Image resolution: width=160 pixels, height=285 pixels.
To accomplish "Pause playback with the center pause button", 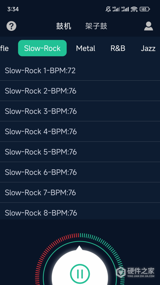I will coord(80,274).
